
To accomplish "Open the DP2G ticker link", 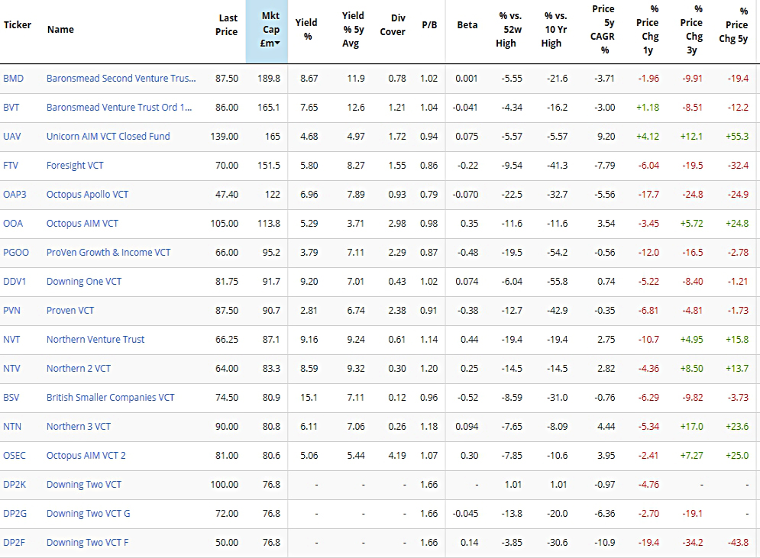I will [x=15, y=514].
